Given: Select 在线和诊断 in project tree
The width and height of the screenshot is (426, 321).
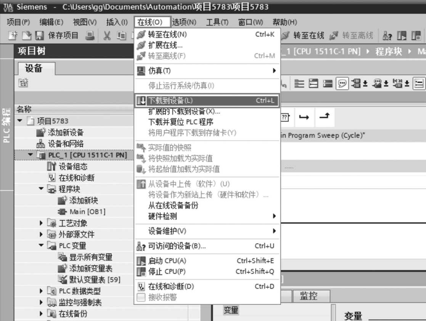Looking at the screenshot, I should (x=77, y=178).
